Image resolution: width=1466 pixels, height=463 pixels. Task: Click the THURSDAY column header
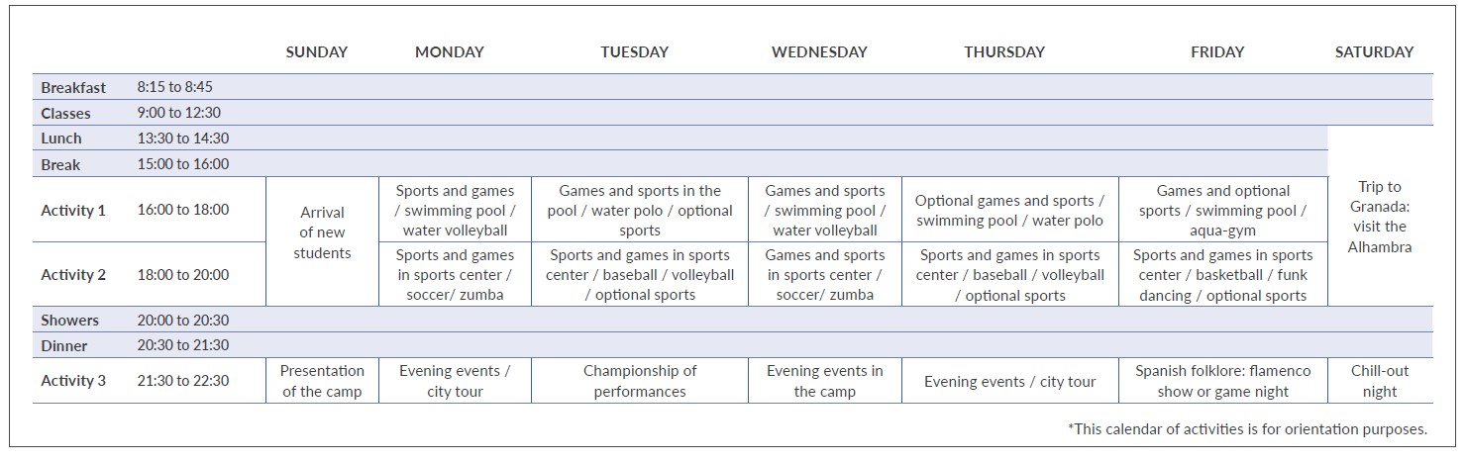(1004, 52)
